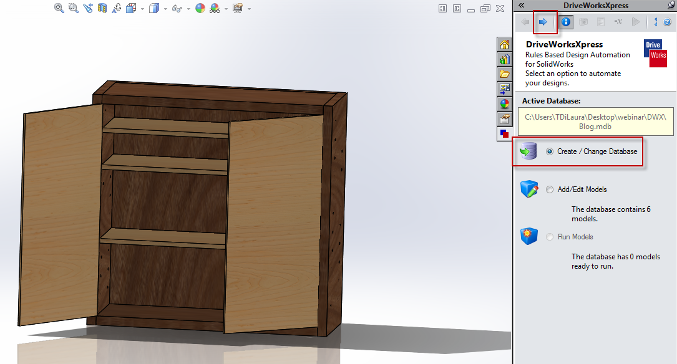Click the blue up/down arrows toolbar icon
The image size is (677, 364).
pyautogui.click(x=655, y=22)
